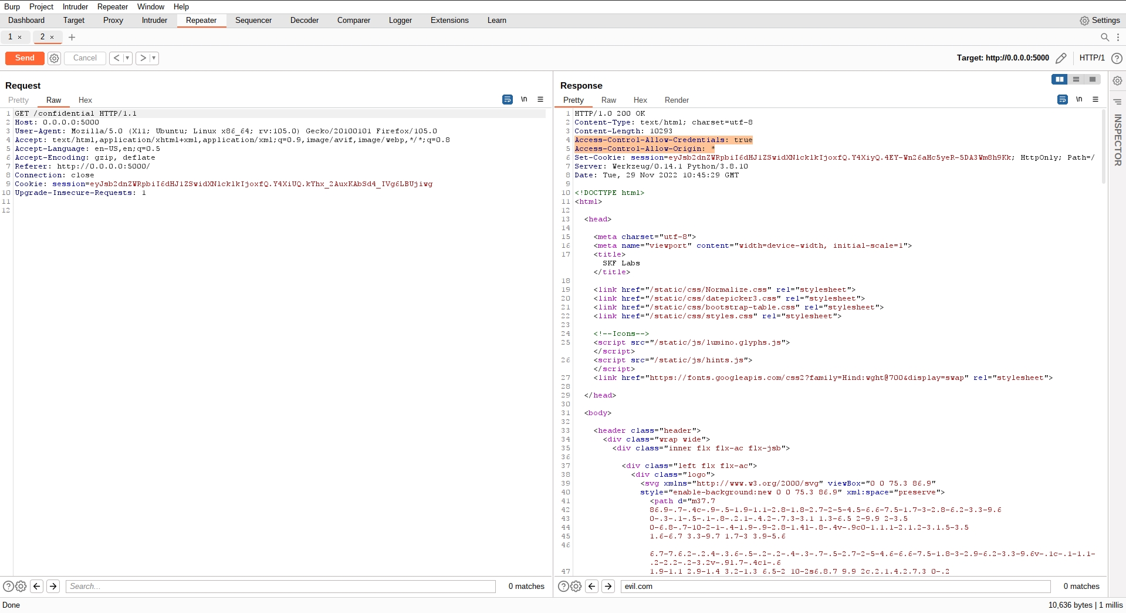The image size is (1126, 613).
Task: Go to next match in response search
Action: point(608,586)
